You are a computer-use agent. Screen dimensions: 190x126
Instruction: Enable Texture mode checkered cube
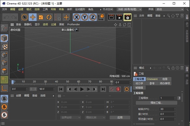coord(4,47)
